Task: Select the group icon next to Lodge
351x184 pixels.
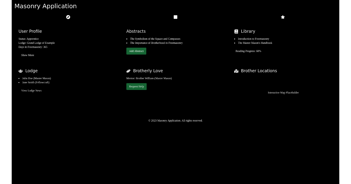Action: point(20,71)
